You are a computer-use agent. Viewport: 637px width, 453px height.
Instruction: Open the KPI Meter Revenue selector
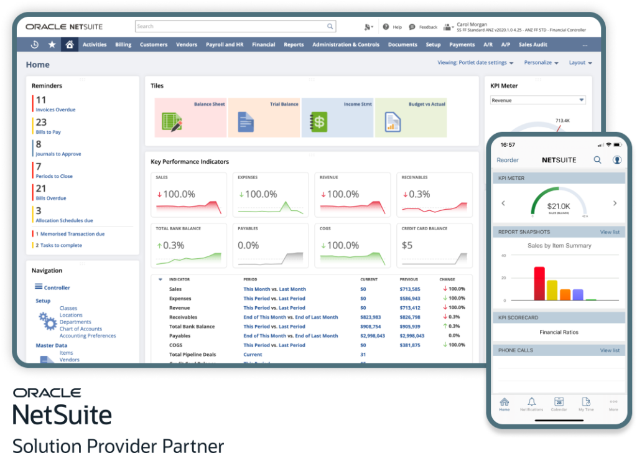[537, 100]
